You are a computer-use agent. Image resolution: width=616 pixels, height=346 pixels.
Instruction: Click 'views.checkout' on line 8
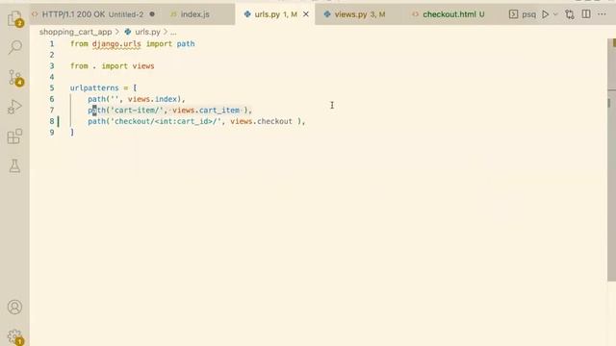(x=261, y=121)
